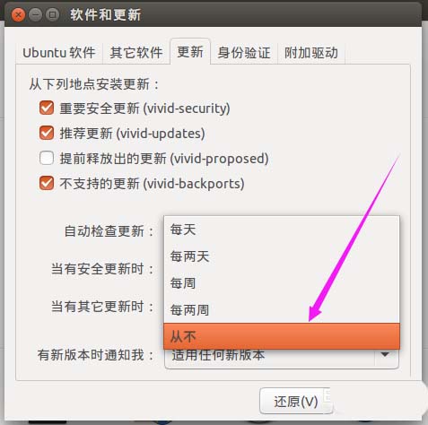The width and height of the screenshot is (428, 425).
Task: Maximize the 软件和更新 window
Action: point(52,14)
